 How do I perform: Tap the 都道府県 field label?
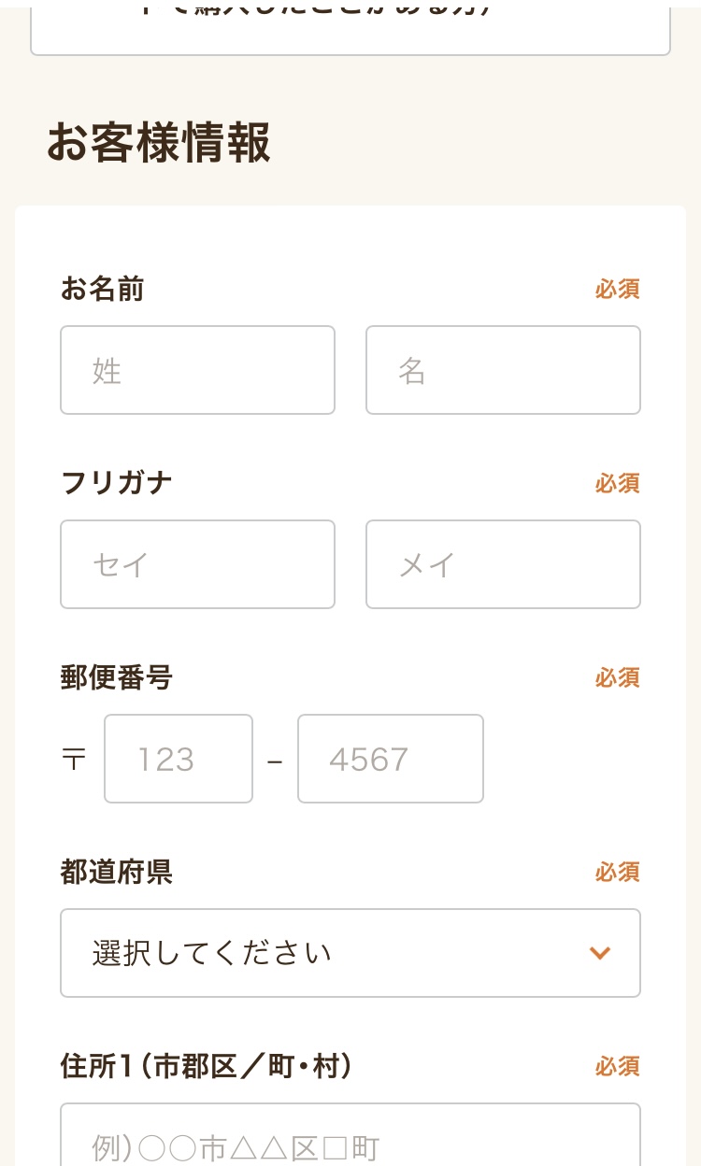click(117, 873)
